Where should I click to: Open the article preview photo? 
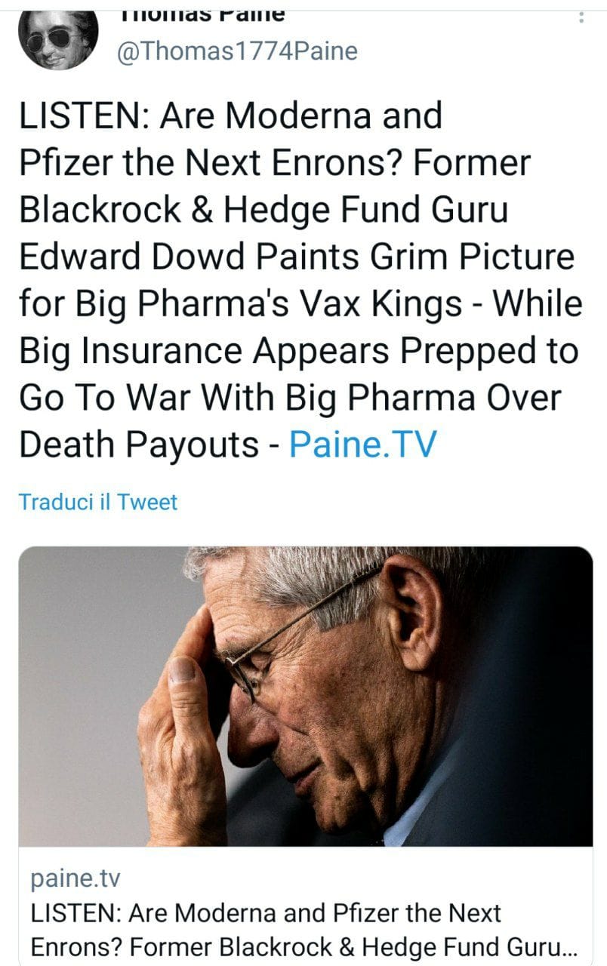pyautogui.click(x=305, y=695)
